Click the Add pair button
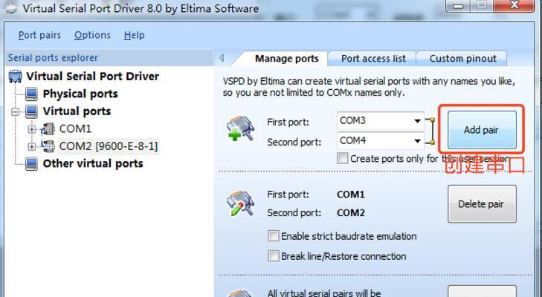542x297 pixels. 482,130
